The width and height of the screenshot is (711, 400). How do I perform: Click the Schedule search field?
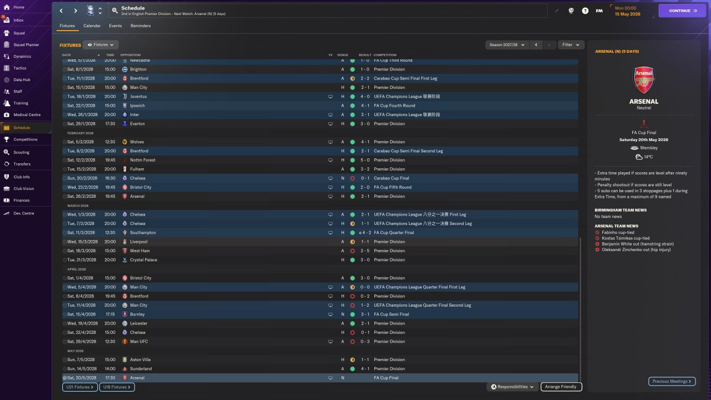point(328,11)
